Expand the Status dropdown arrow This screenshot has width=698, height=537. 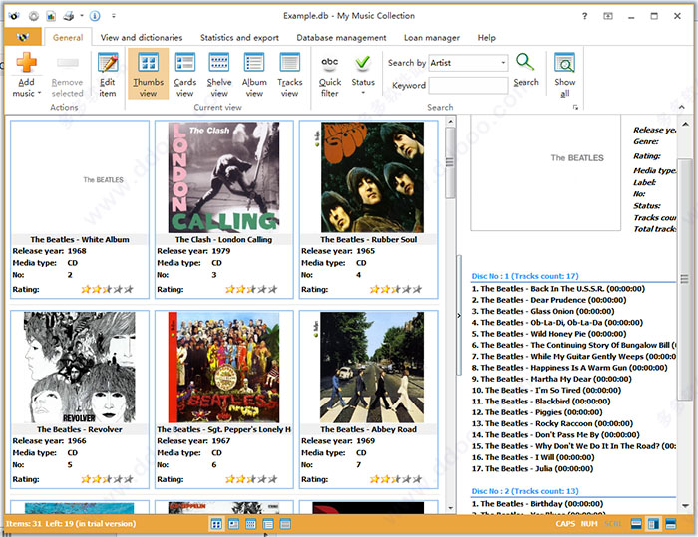(363, 93)
